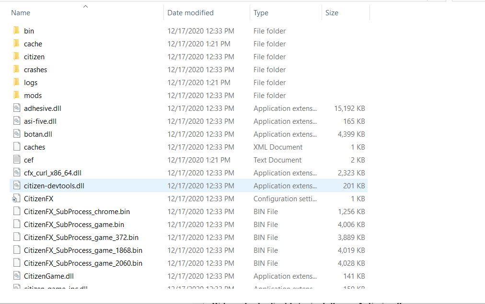The height and width of the screenshot is (304, 485).
Task: Click the CitizenFX_SubProcess_game_372.bin file icon
Action: [x=17, y=237]
